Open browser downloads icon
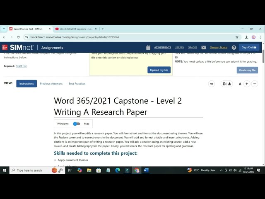 (246, 37)
